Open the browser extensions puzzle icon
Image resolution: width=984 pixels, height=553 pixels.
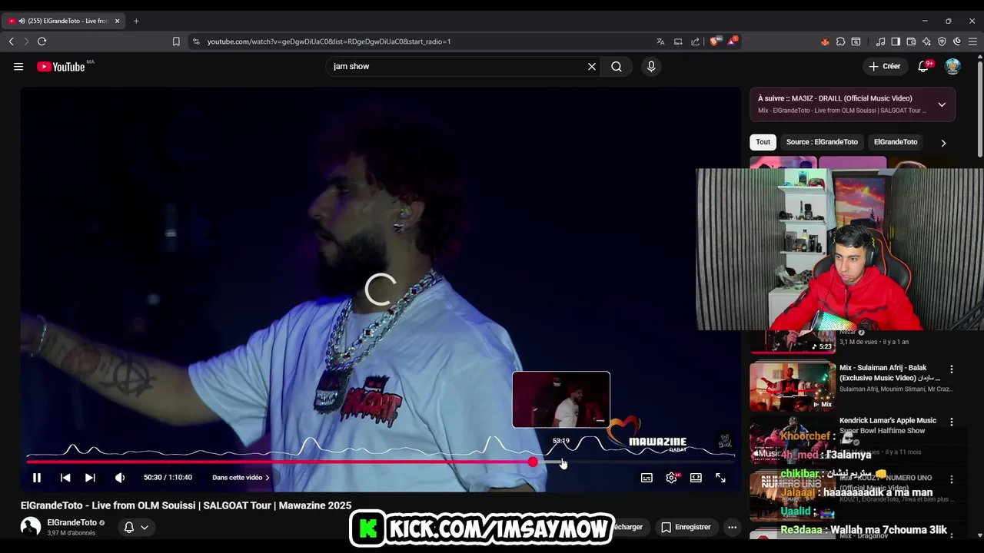pyautogui.click(x=840, y=41)
